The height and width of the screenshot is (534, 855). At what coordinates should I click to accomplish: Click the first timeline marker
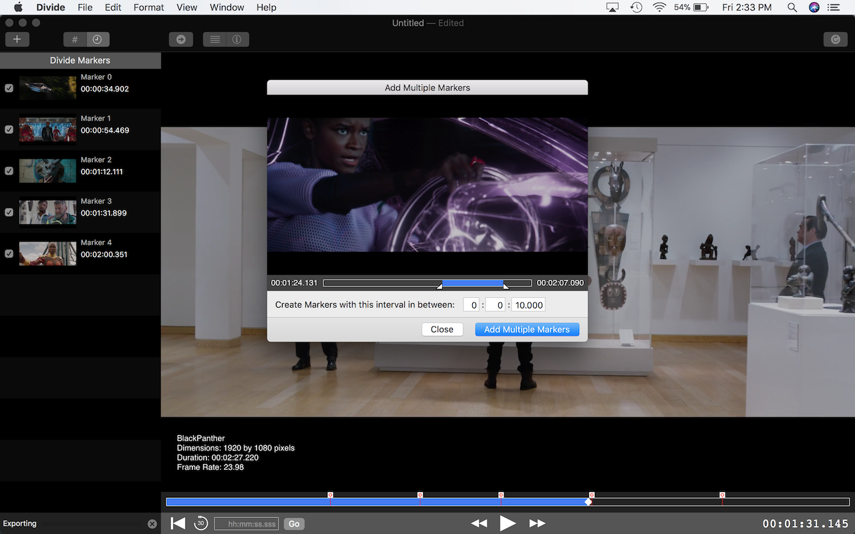tap(330, 495)
